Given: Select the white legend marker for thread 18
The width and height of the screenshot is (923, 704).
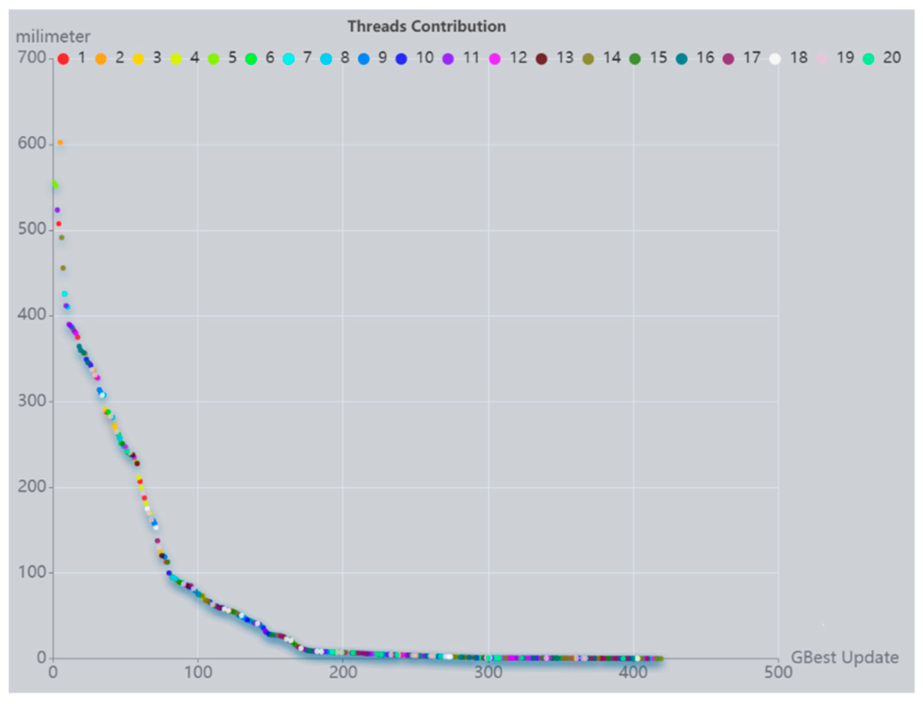Looking at the screenshot, I should tap(775, 58).
